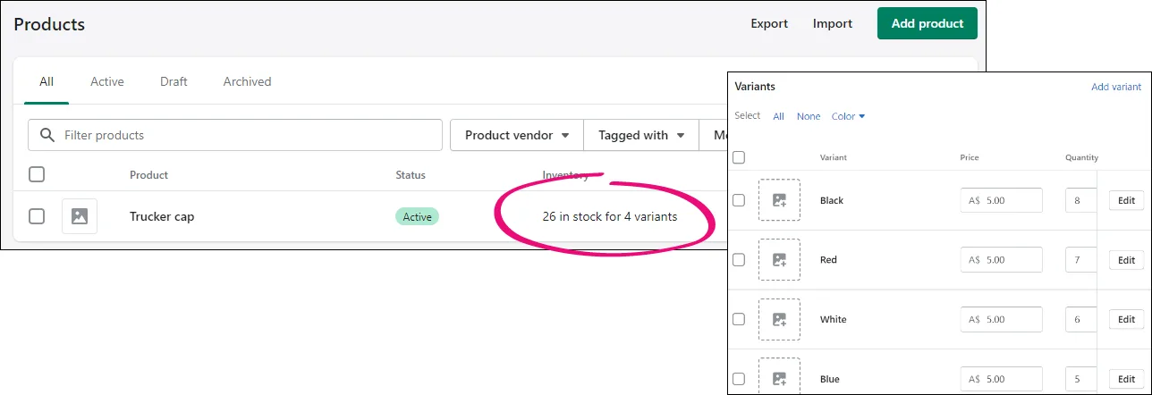Click the Add product button
This screenshot has width=1152, height=395.
pyautogui.click(x=928, y=24)
